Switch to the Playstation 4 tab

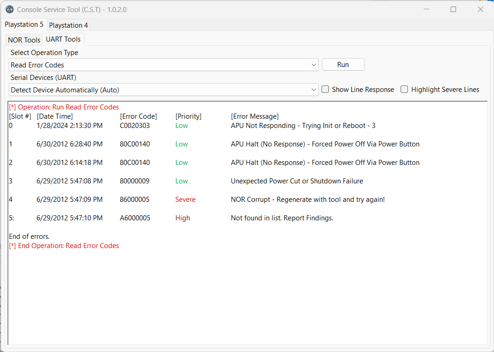[x=68, y=25]
